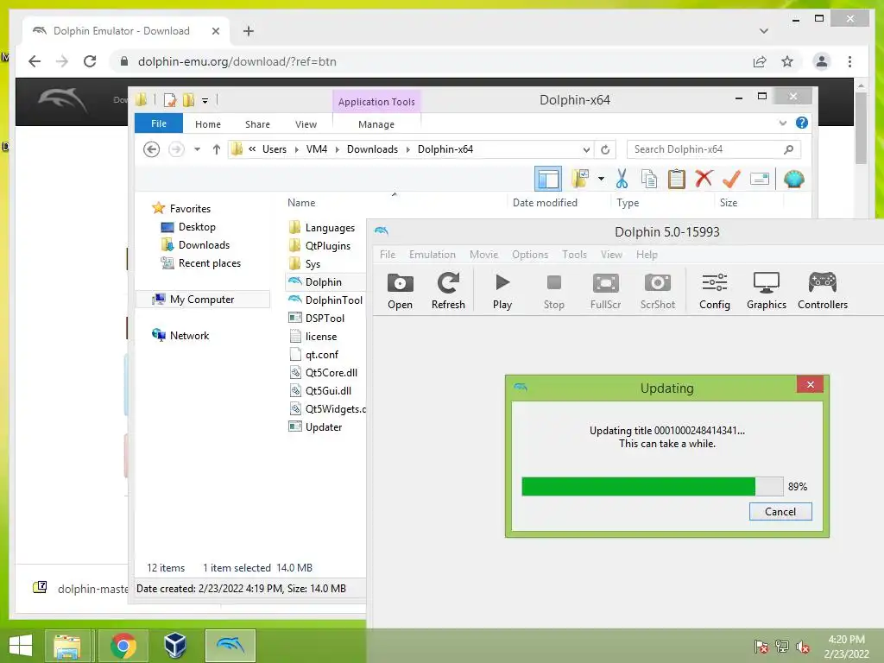Select Network in navigation pane
This screenshot has width=884, height=663.
point(189,336)
